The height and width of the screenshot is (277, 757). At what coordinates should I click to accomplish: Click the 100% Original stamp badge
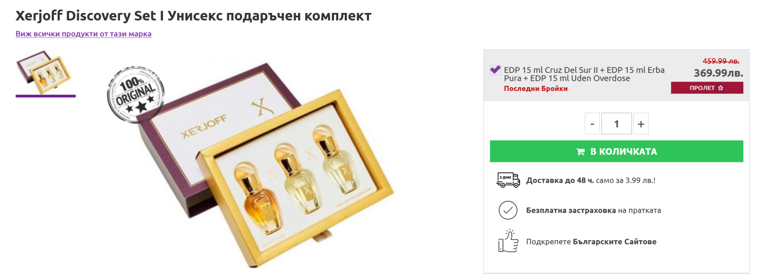click(136, 95)
